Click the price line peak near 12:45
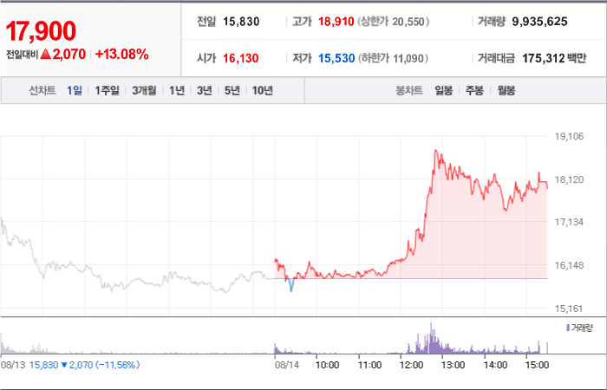Screen dimensions: 607x390 [x=435, y=151]
